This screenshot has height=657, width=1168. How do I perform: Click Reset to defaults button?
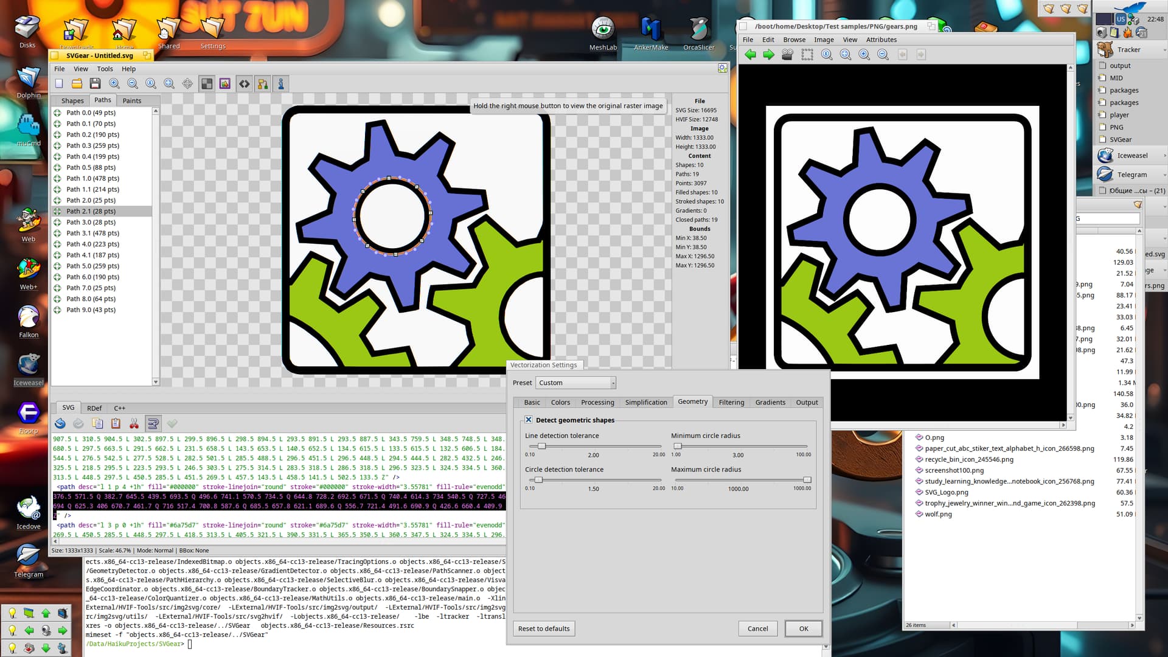coord(544,628)
